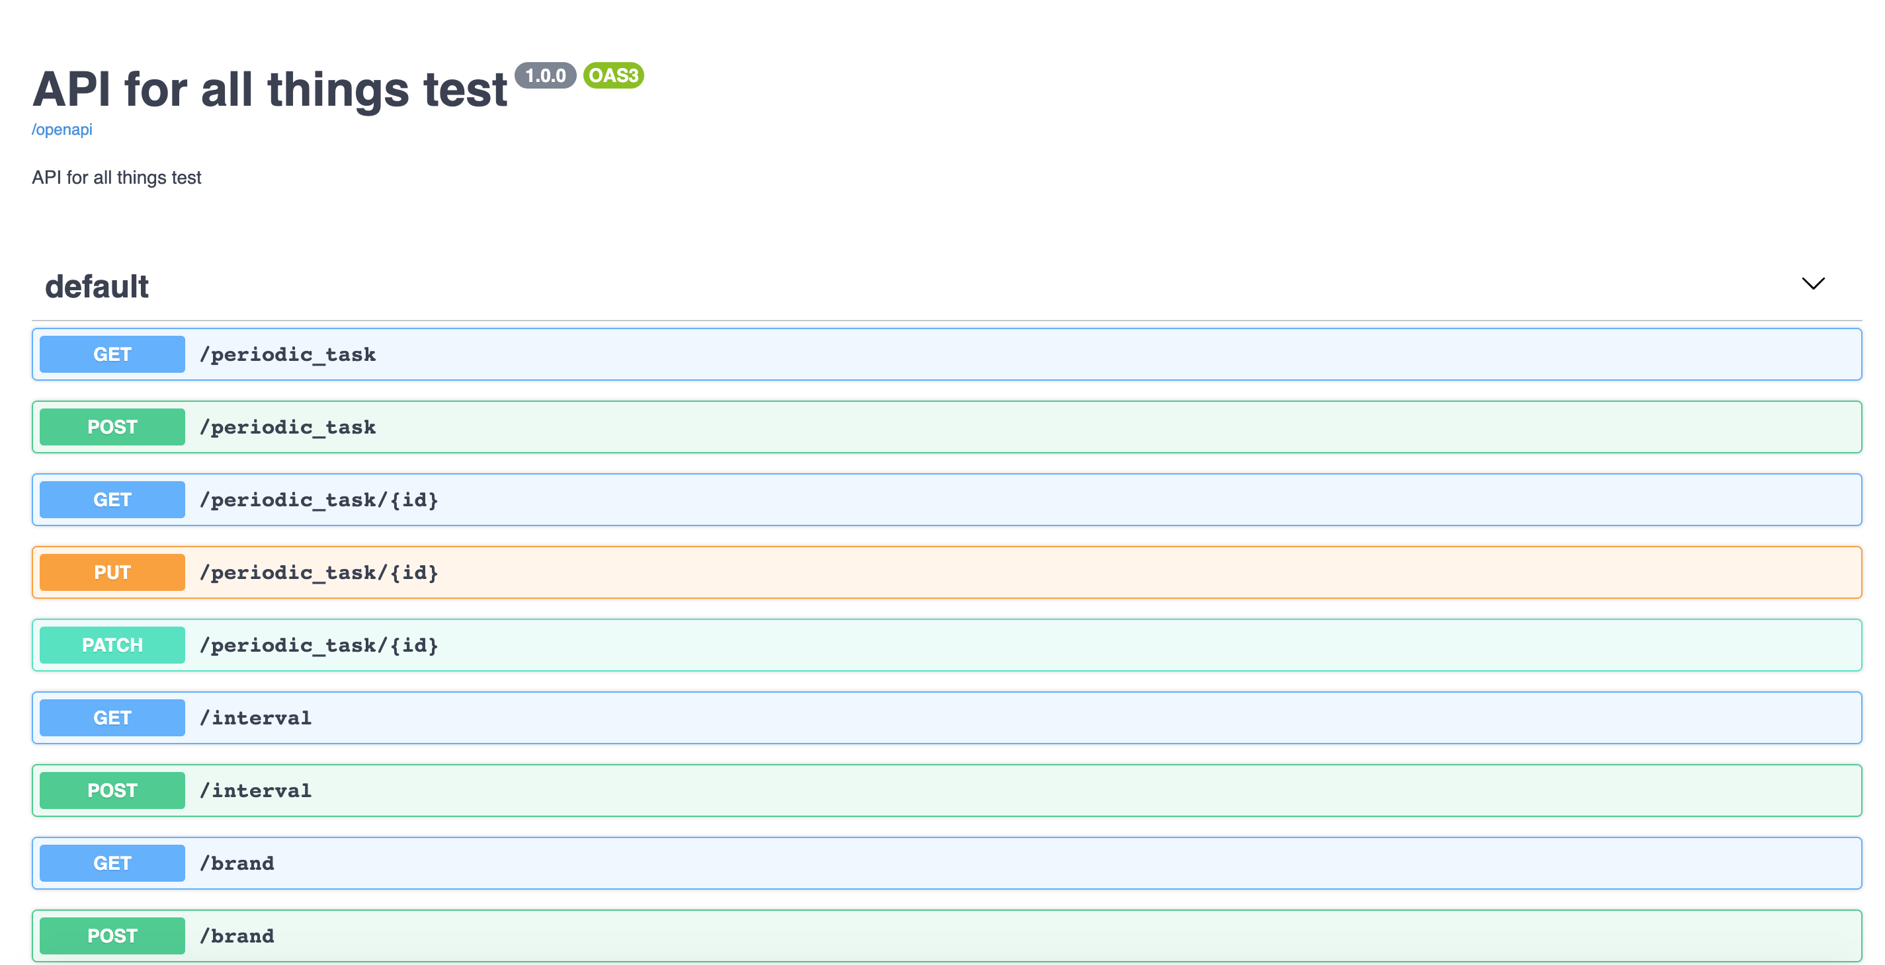Click the orange PUT method badge
1885x965 pixels.
pos(112,572)
